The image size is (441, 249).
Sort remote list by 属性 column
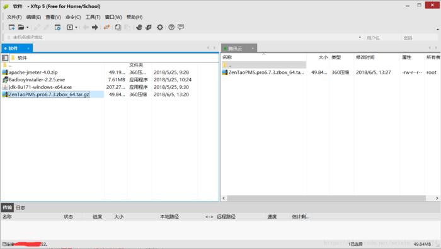pos(406,57)
